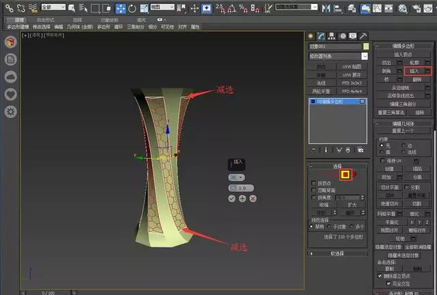437x295 pixels.
Task: Click the Select and Move tool
Action: tap(122, 8)
